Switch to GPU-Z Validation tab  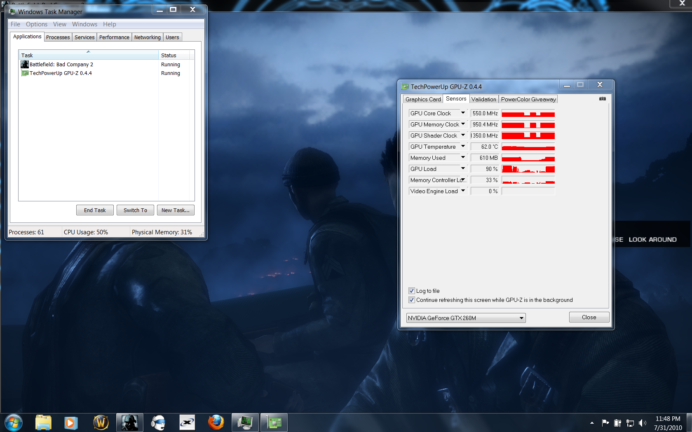click(x=484, y=99)
